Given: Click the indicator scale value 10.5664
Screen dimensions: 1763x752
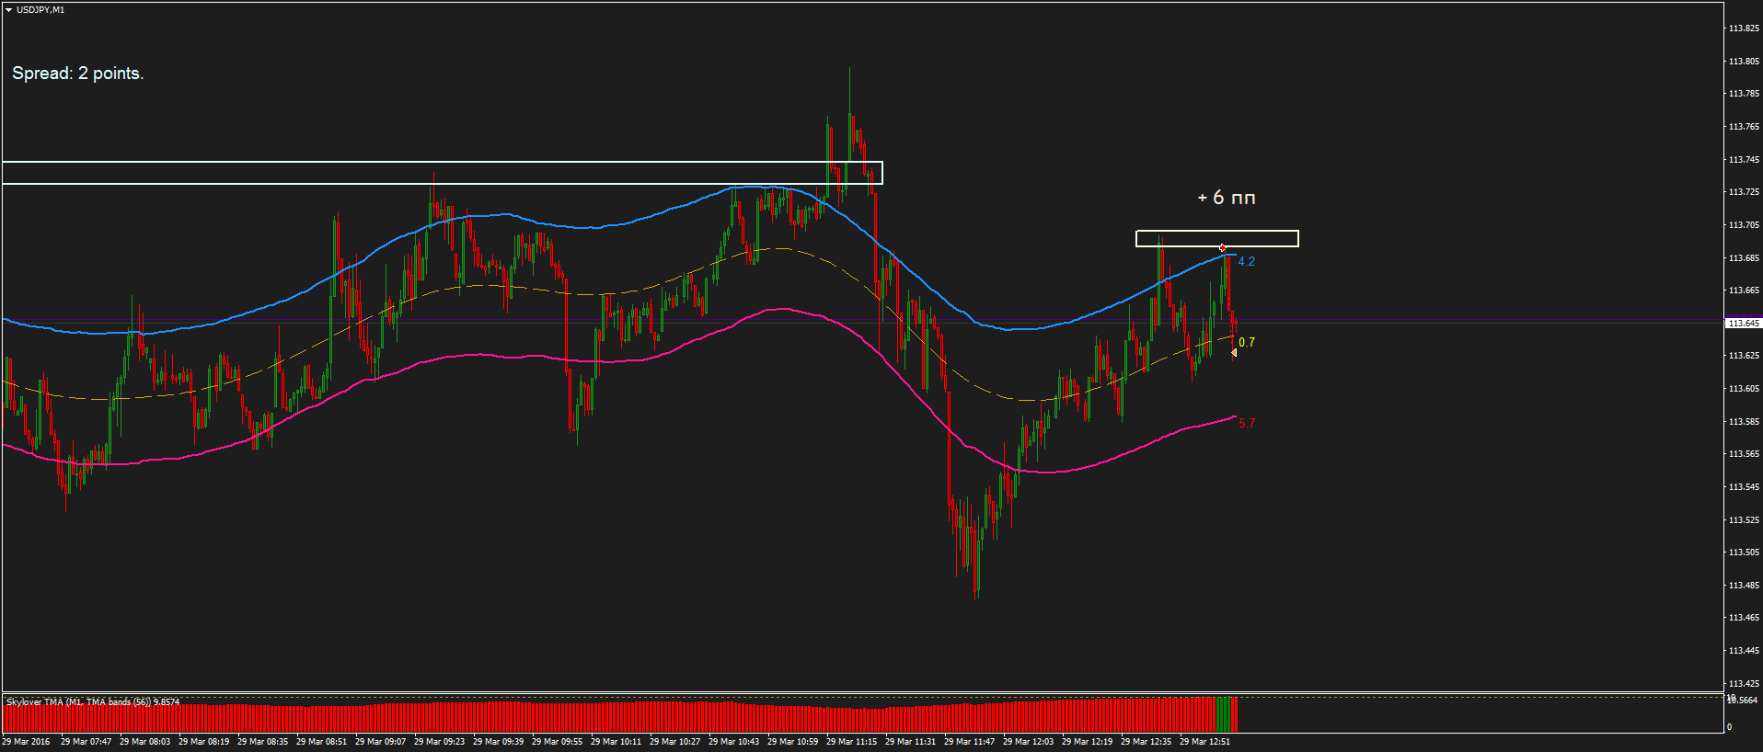Looking at the screenshot, I should coord(1743,701).
